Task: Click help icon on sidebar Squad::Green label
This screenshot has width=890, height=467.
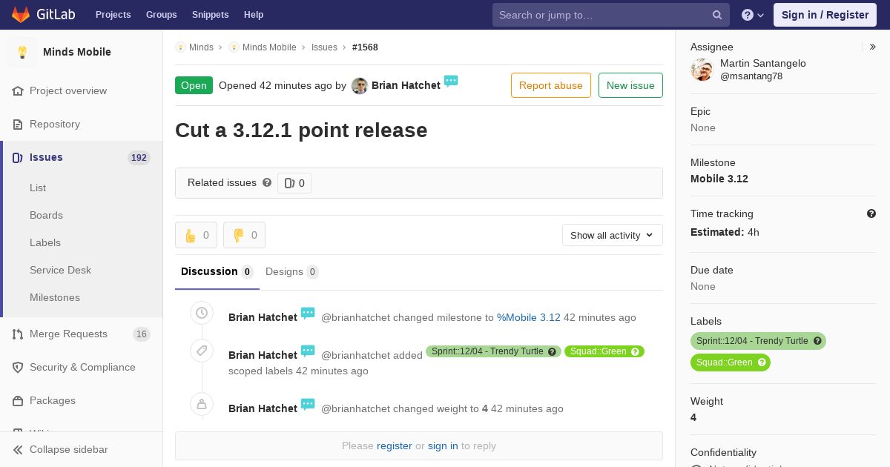Action: [x=762, y=362]
